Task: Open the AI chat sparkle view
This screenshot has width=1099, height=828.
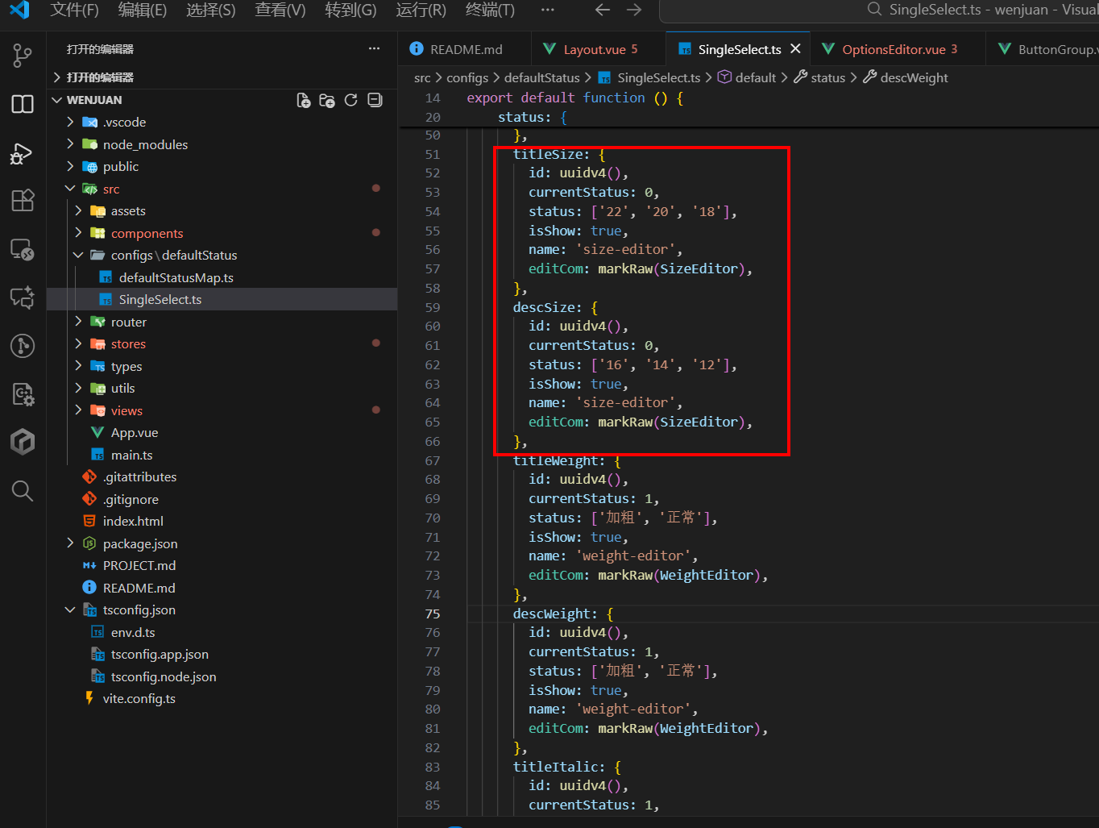Action: (x=22, y=297)
